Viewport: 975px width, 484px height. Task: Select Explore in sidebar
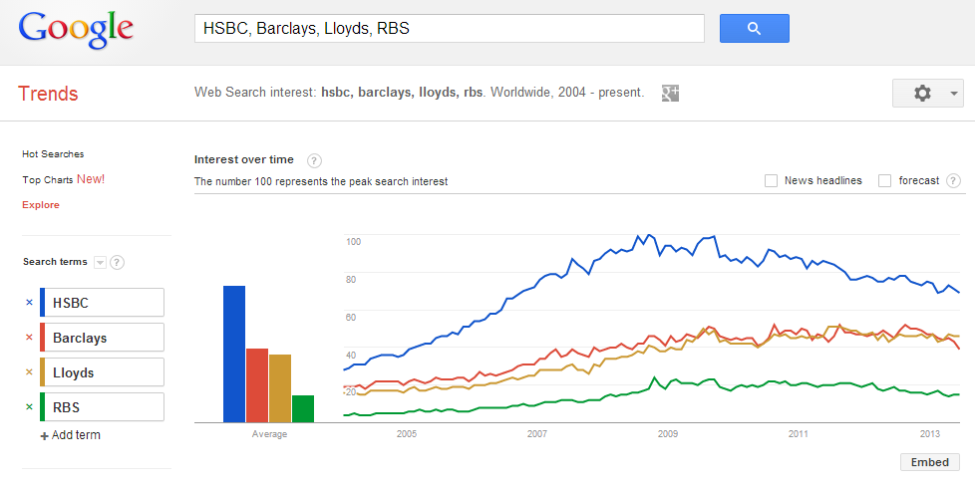[41, 205]
